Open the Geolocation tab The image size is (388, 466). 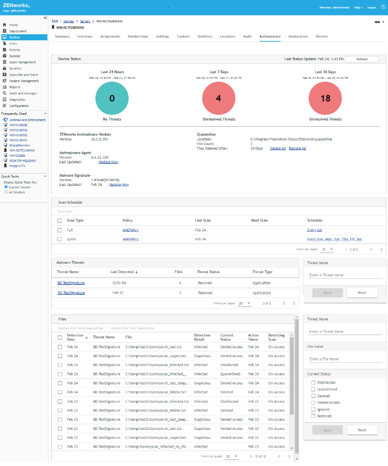(x=298, y=36)
